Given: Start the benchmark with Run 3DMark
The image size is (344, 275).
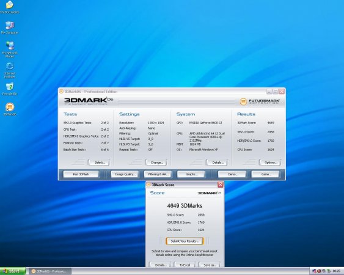Looking at the screenshot, I should (81, 174).
